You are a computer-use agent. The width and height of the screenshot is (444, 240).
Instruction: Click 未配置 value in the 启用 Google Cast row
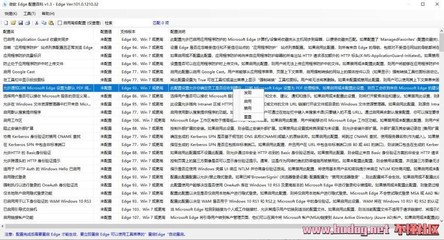[x=106, y=72]
